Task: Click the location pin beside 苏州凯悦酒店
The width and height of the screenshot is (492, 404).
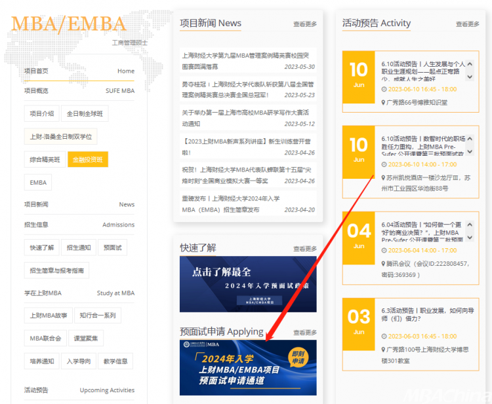Action: (x=384, y=178)
